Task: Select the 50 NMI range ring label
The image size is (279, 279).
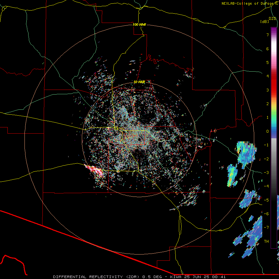Action: pos(139,82)
